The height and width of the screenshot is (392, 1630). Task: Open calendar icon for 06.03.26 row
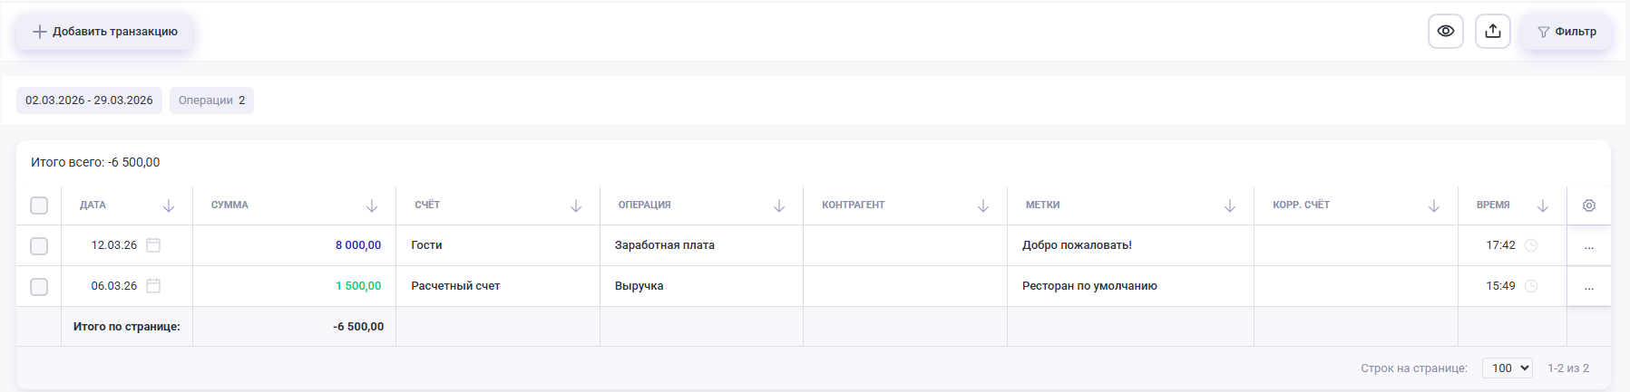[153, 286]
